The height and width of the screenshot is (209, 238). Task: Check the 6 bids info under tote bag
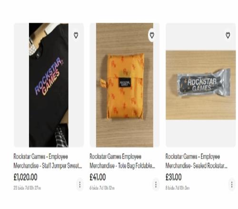pyautogui.click(x=102, y=188)
